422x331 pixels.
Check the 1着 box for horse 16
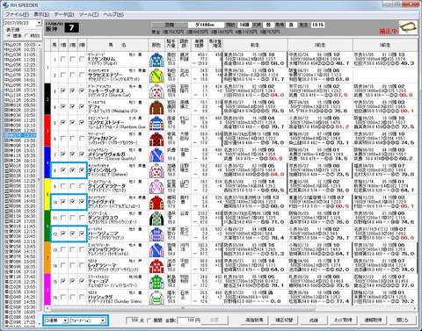pyautogui.click(x=63, y=297)
